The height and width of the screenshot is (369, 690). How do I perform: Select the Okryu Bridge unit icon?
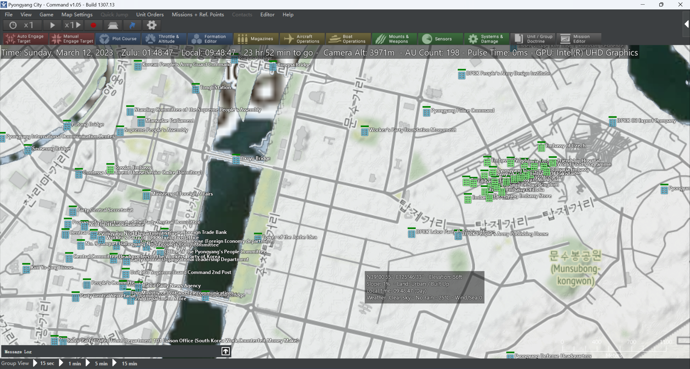(236, 160)
